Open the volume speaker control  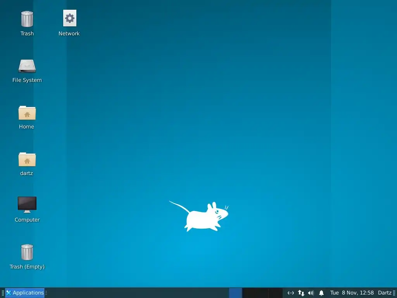point(311,293)
